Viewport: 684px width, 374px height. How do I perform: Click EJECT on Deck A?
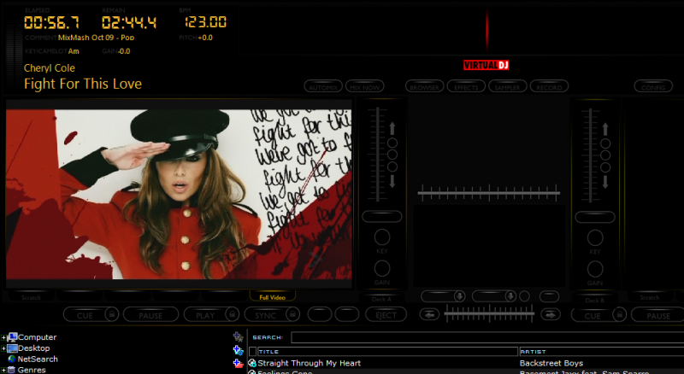tap(386, 315)
